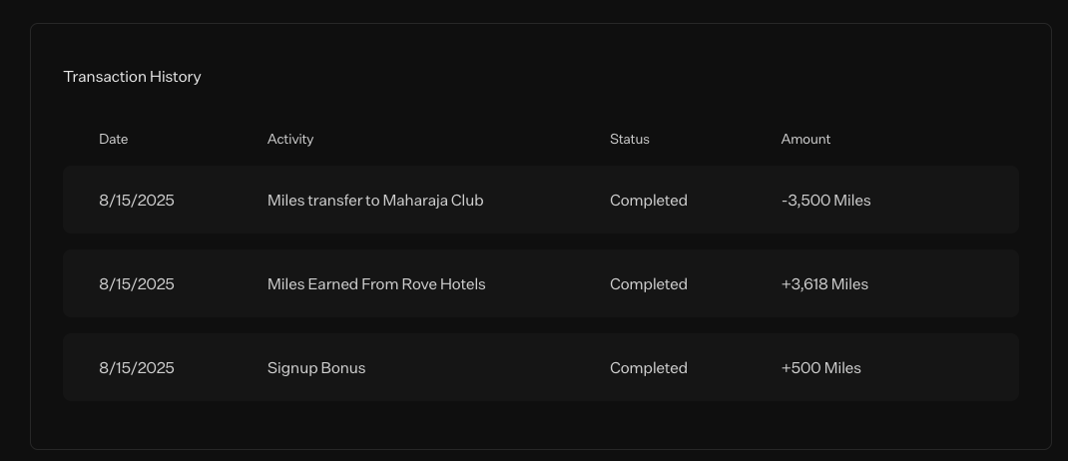Click Completed status of Signup Bonus entry
1068x461 pixels.
tap(649, 368)
